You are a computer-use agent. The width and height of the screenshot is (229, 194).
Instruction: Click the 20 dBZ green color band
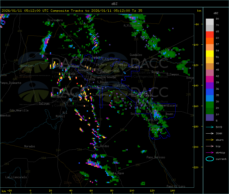pos(210,105)
